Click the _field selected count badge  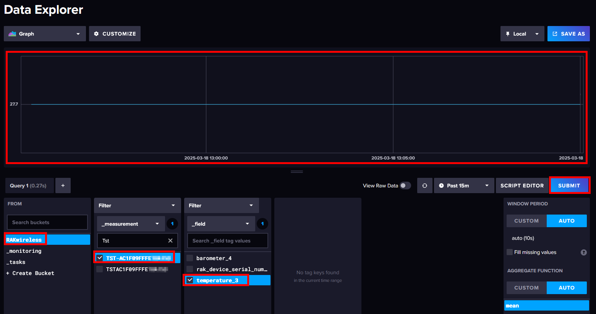[262, 224]
